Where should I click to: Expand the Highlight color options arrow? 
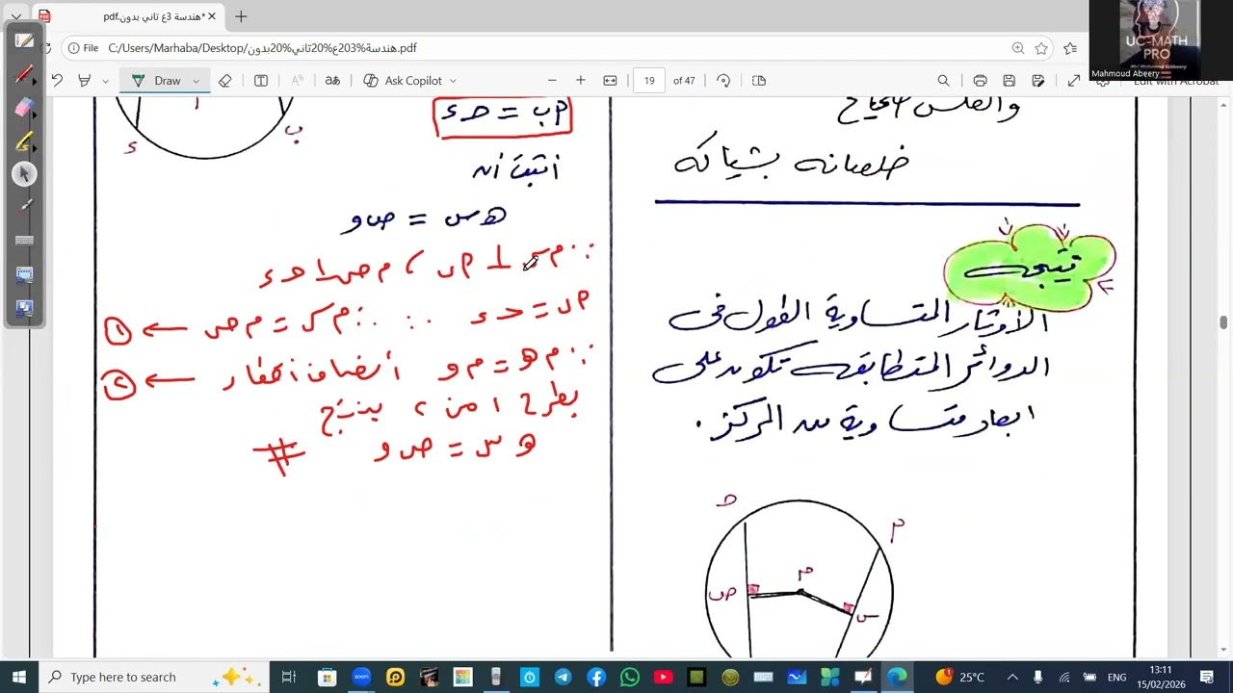click(105, 81)
